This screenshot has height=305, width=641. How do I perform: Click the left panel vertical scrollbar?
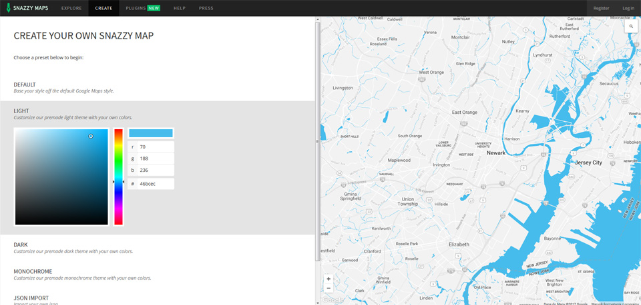coord(318,141)
